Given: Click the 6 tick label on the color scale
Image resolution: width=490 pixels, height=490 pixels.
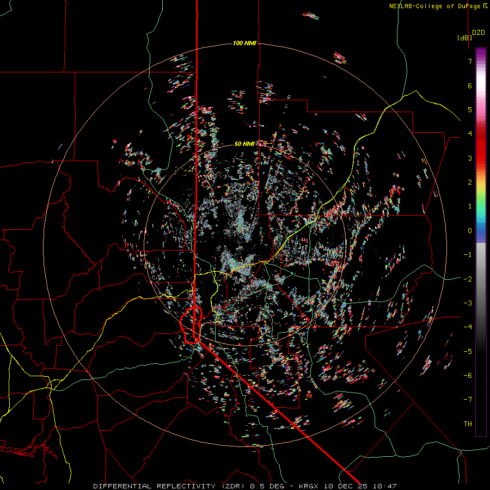Looking at the screenshot, I should click(469, 85).
